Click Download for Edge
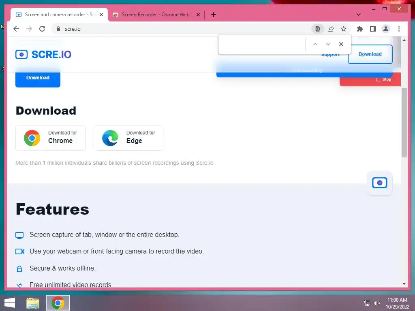The width and height of the screenshot is (415, 311). [128, 138]
